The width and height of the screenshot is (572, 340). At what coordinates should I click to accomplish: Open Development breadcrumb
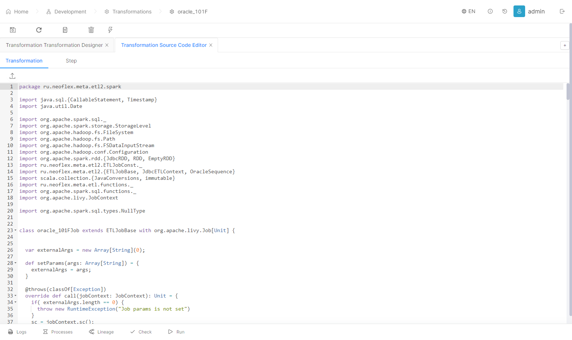click(66, 12)
